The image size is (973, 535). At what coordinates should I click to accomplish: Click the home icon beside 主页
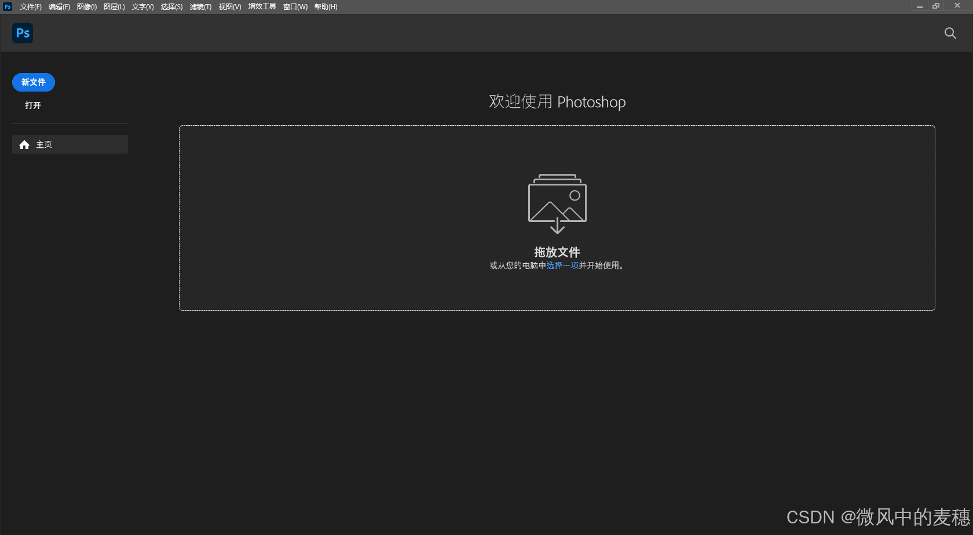tap(24, 144)
